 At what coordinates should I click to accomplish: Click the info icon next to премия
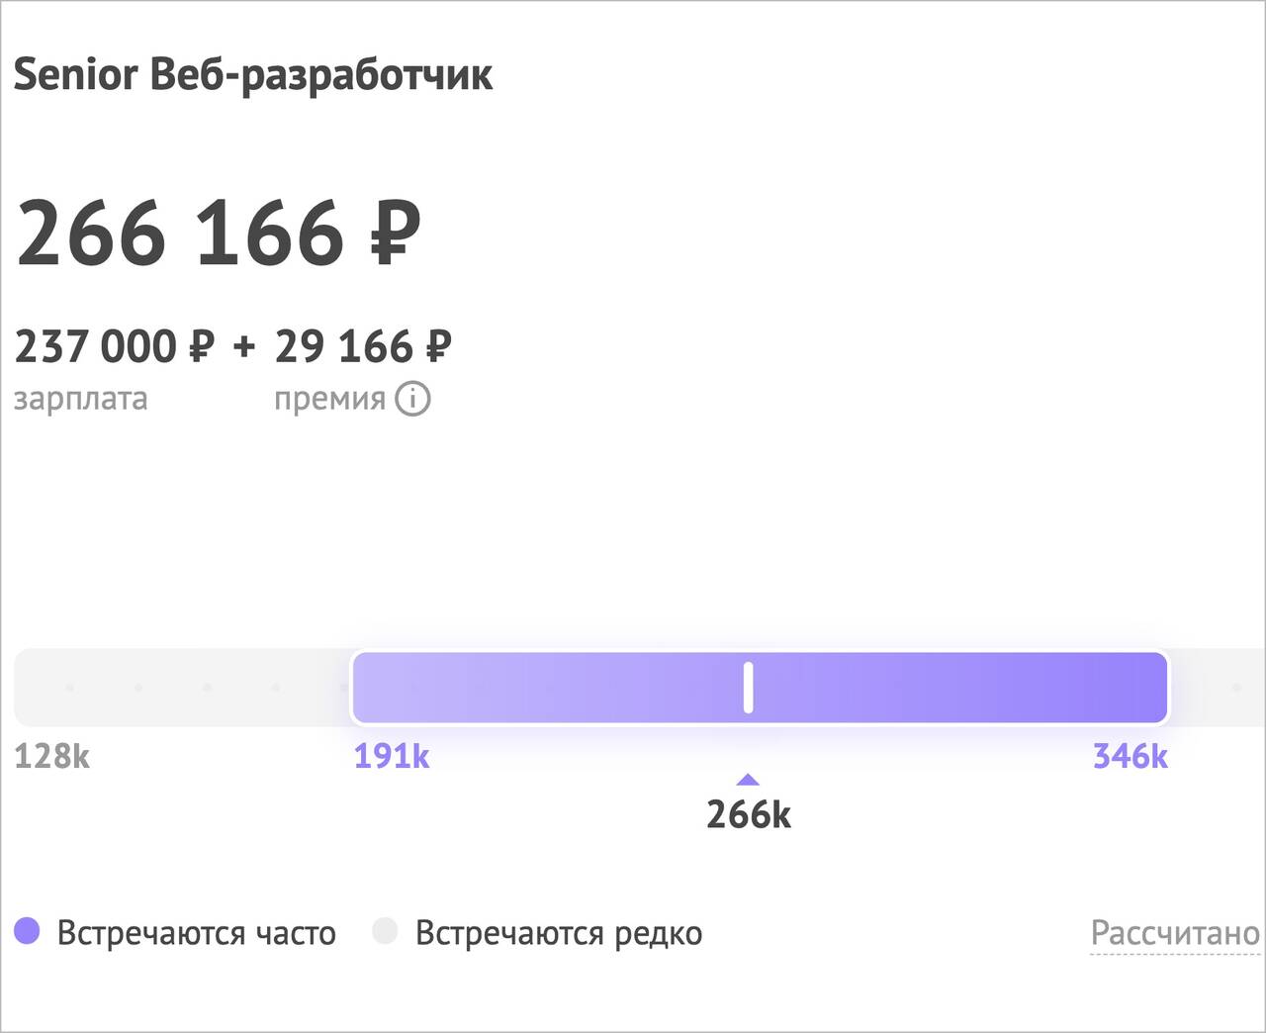click(x=412, y=399)
